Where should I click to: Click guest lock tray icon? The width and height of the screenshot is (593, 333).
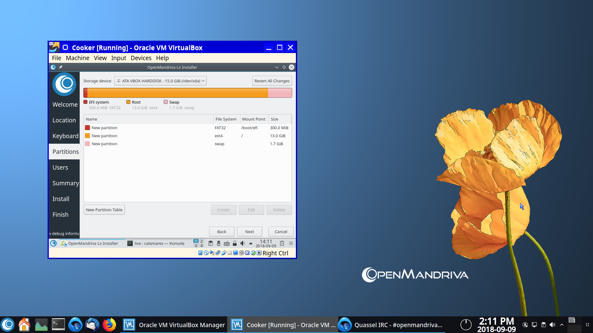(235, 243)
